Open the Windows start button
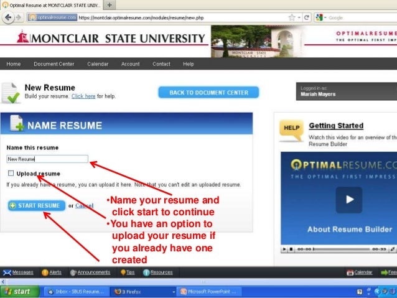 pos(20,292)
